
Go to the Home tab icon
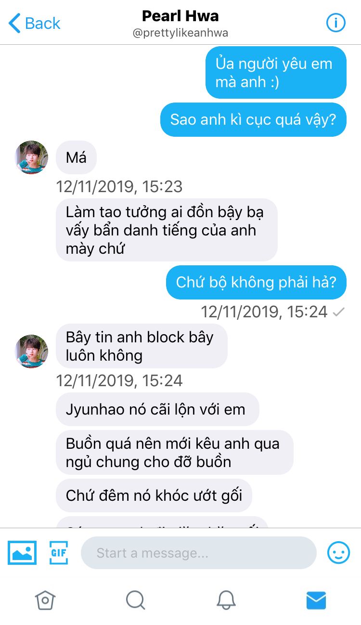[x=45, y=600]
